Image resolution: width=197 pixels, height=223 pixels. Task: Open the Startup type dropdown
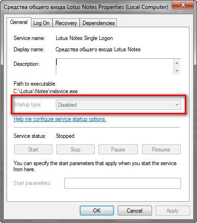pyautogui.click(x=118, y=105)
